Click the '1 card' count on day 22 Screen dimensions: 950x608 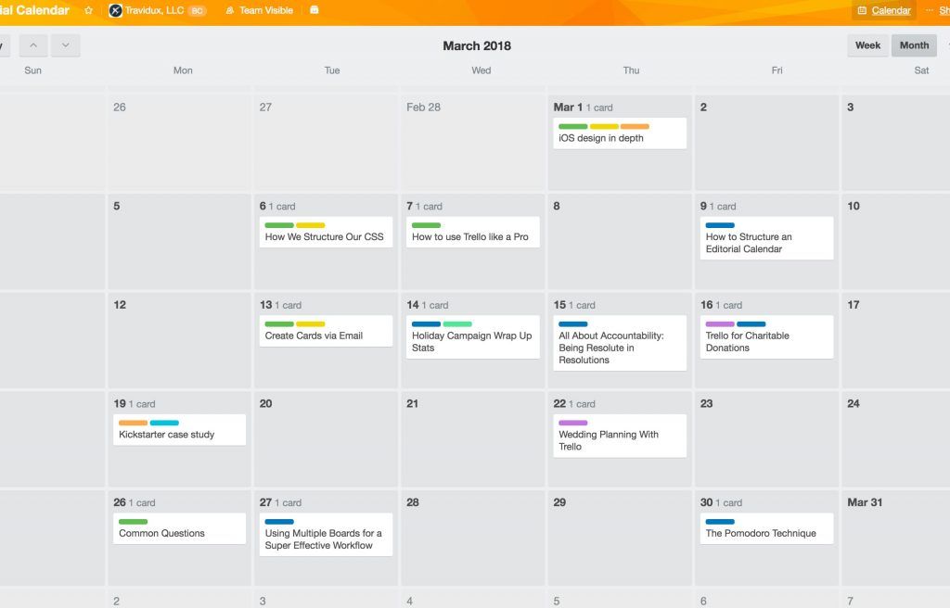point(582,404)
